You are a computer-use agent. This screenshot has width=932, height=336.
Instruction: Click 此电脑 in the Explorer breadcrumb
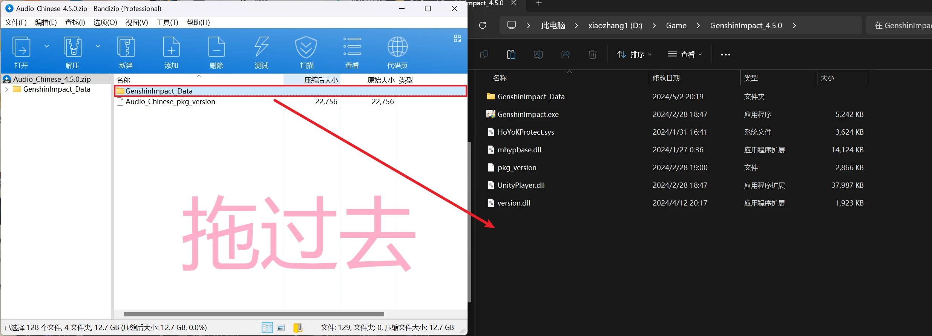553,26
